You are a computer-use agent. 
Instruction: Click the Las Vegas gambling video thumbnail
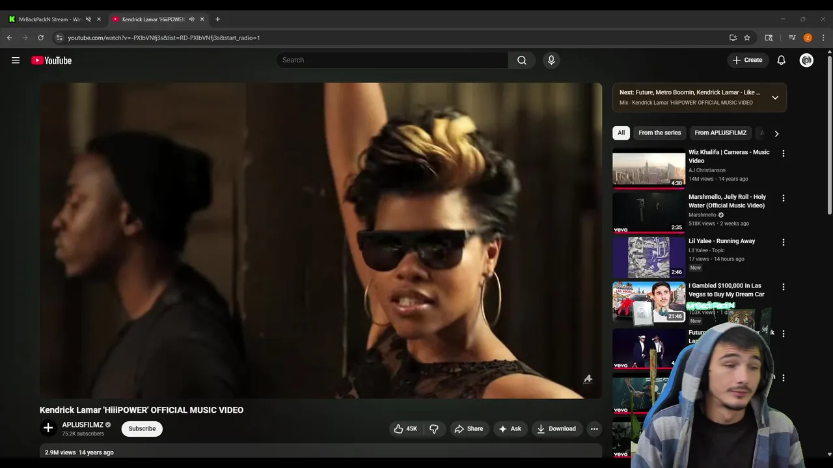[x=649, y=302]
